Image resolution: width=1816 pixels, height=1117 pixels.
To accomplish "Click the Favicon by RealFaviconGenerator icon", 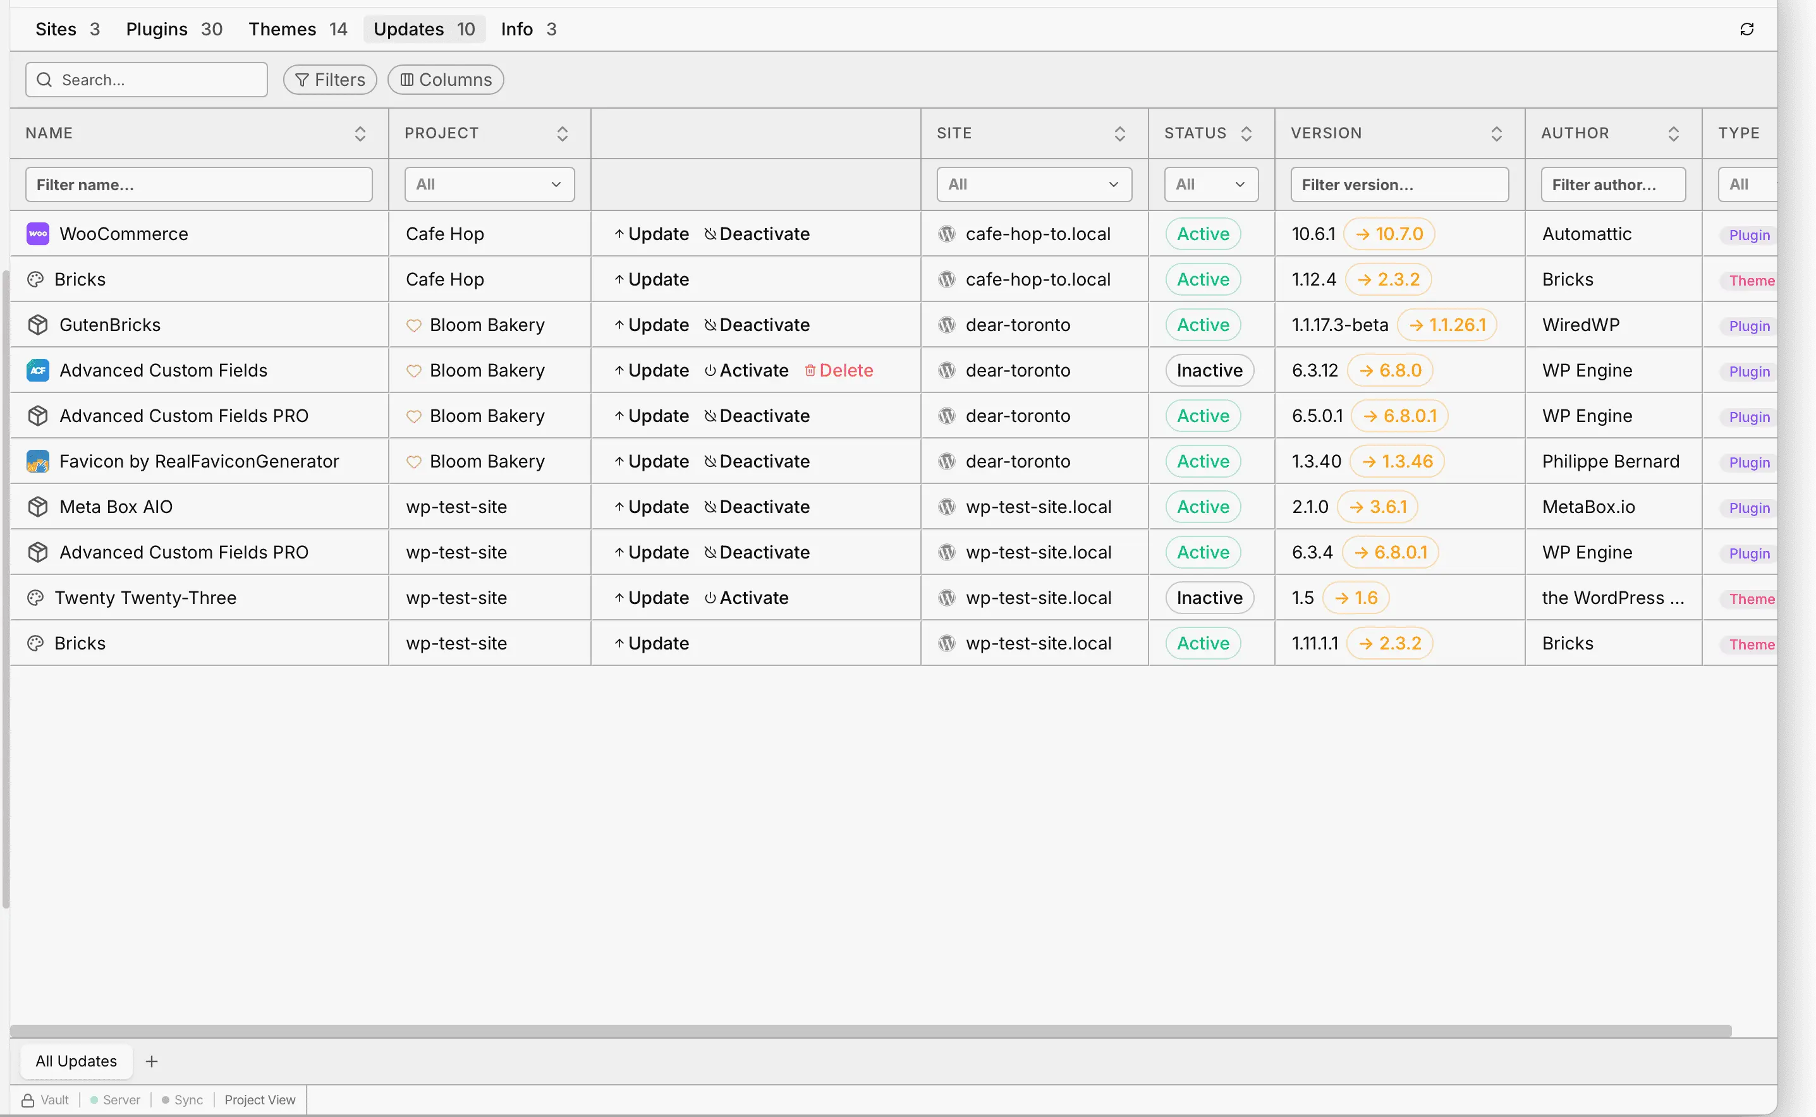I will tap(38, 462).
